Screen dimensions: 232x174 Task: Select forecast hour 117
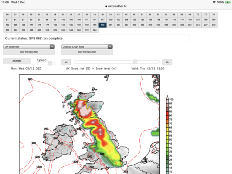click(x=102, y=19)
